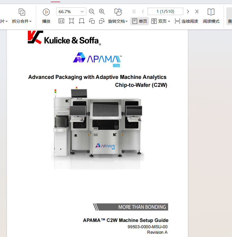
Task: Jump to last page icon
Action: tap(197, 12)
